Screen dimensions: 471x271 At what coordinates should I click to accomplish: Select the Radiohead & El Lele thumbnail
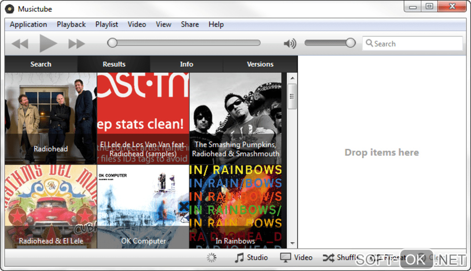click(x=51, y=206)
